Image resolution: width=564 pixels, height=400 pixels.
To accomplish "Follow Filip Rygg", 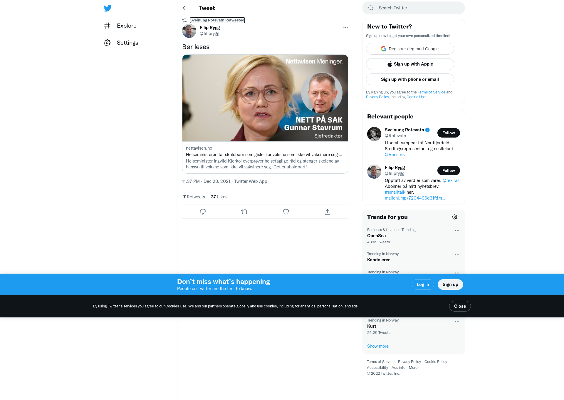I will coord(449,170).
